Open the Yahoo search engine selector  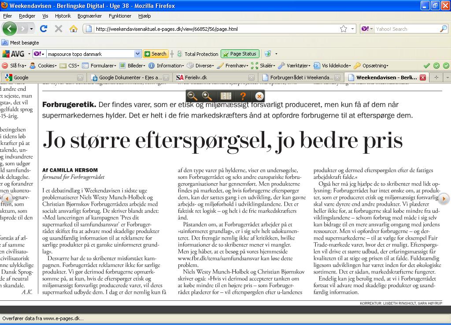pos(367,29)
